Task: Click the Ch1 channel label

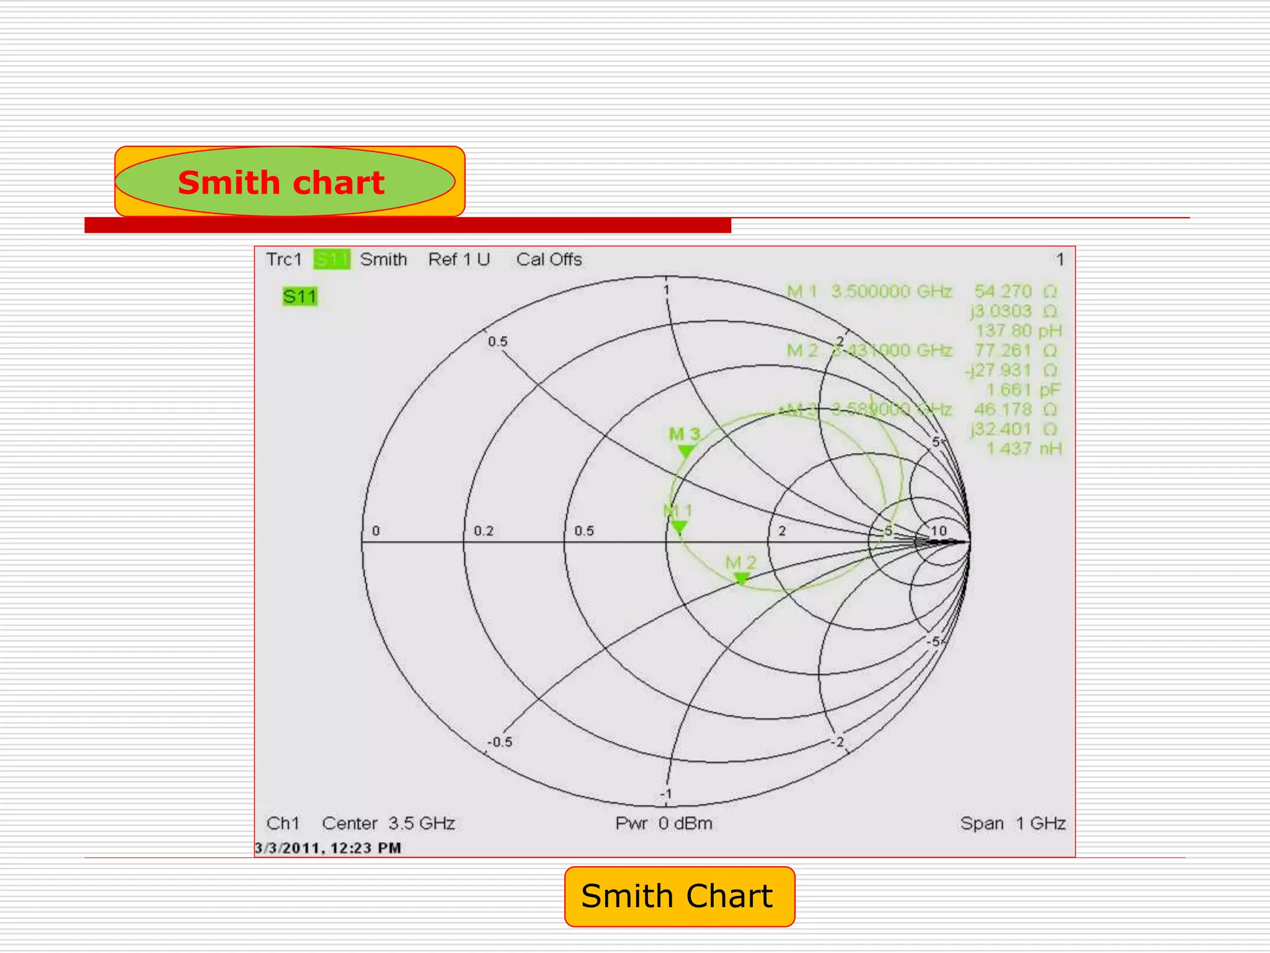Action: tap(283, 823)
